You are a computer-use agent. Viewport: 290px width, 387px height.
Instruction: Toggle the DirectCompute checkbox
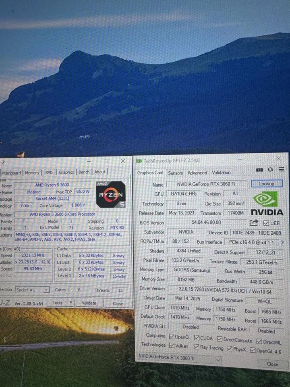tap(220, 339)
